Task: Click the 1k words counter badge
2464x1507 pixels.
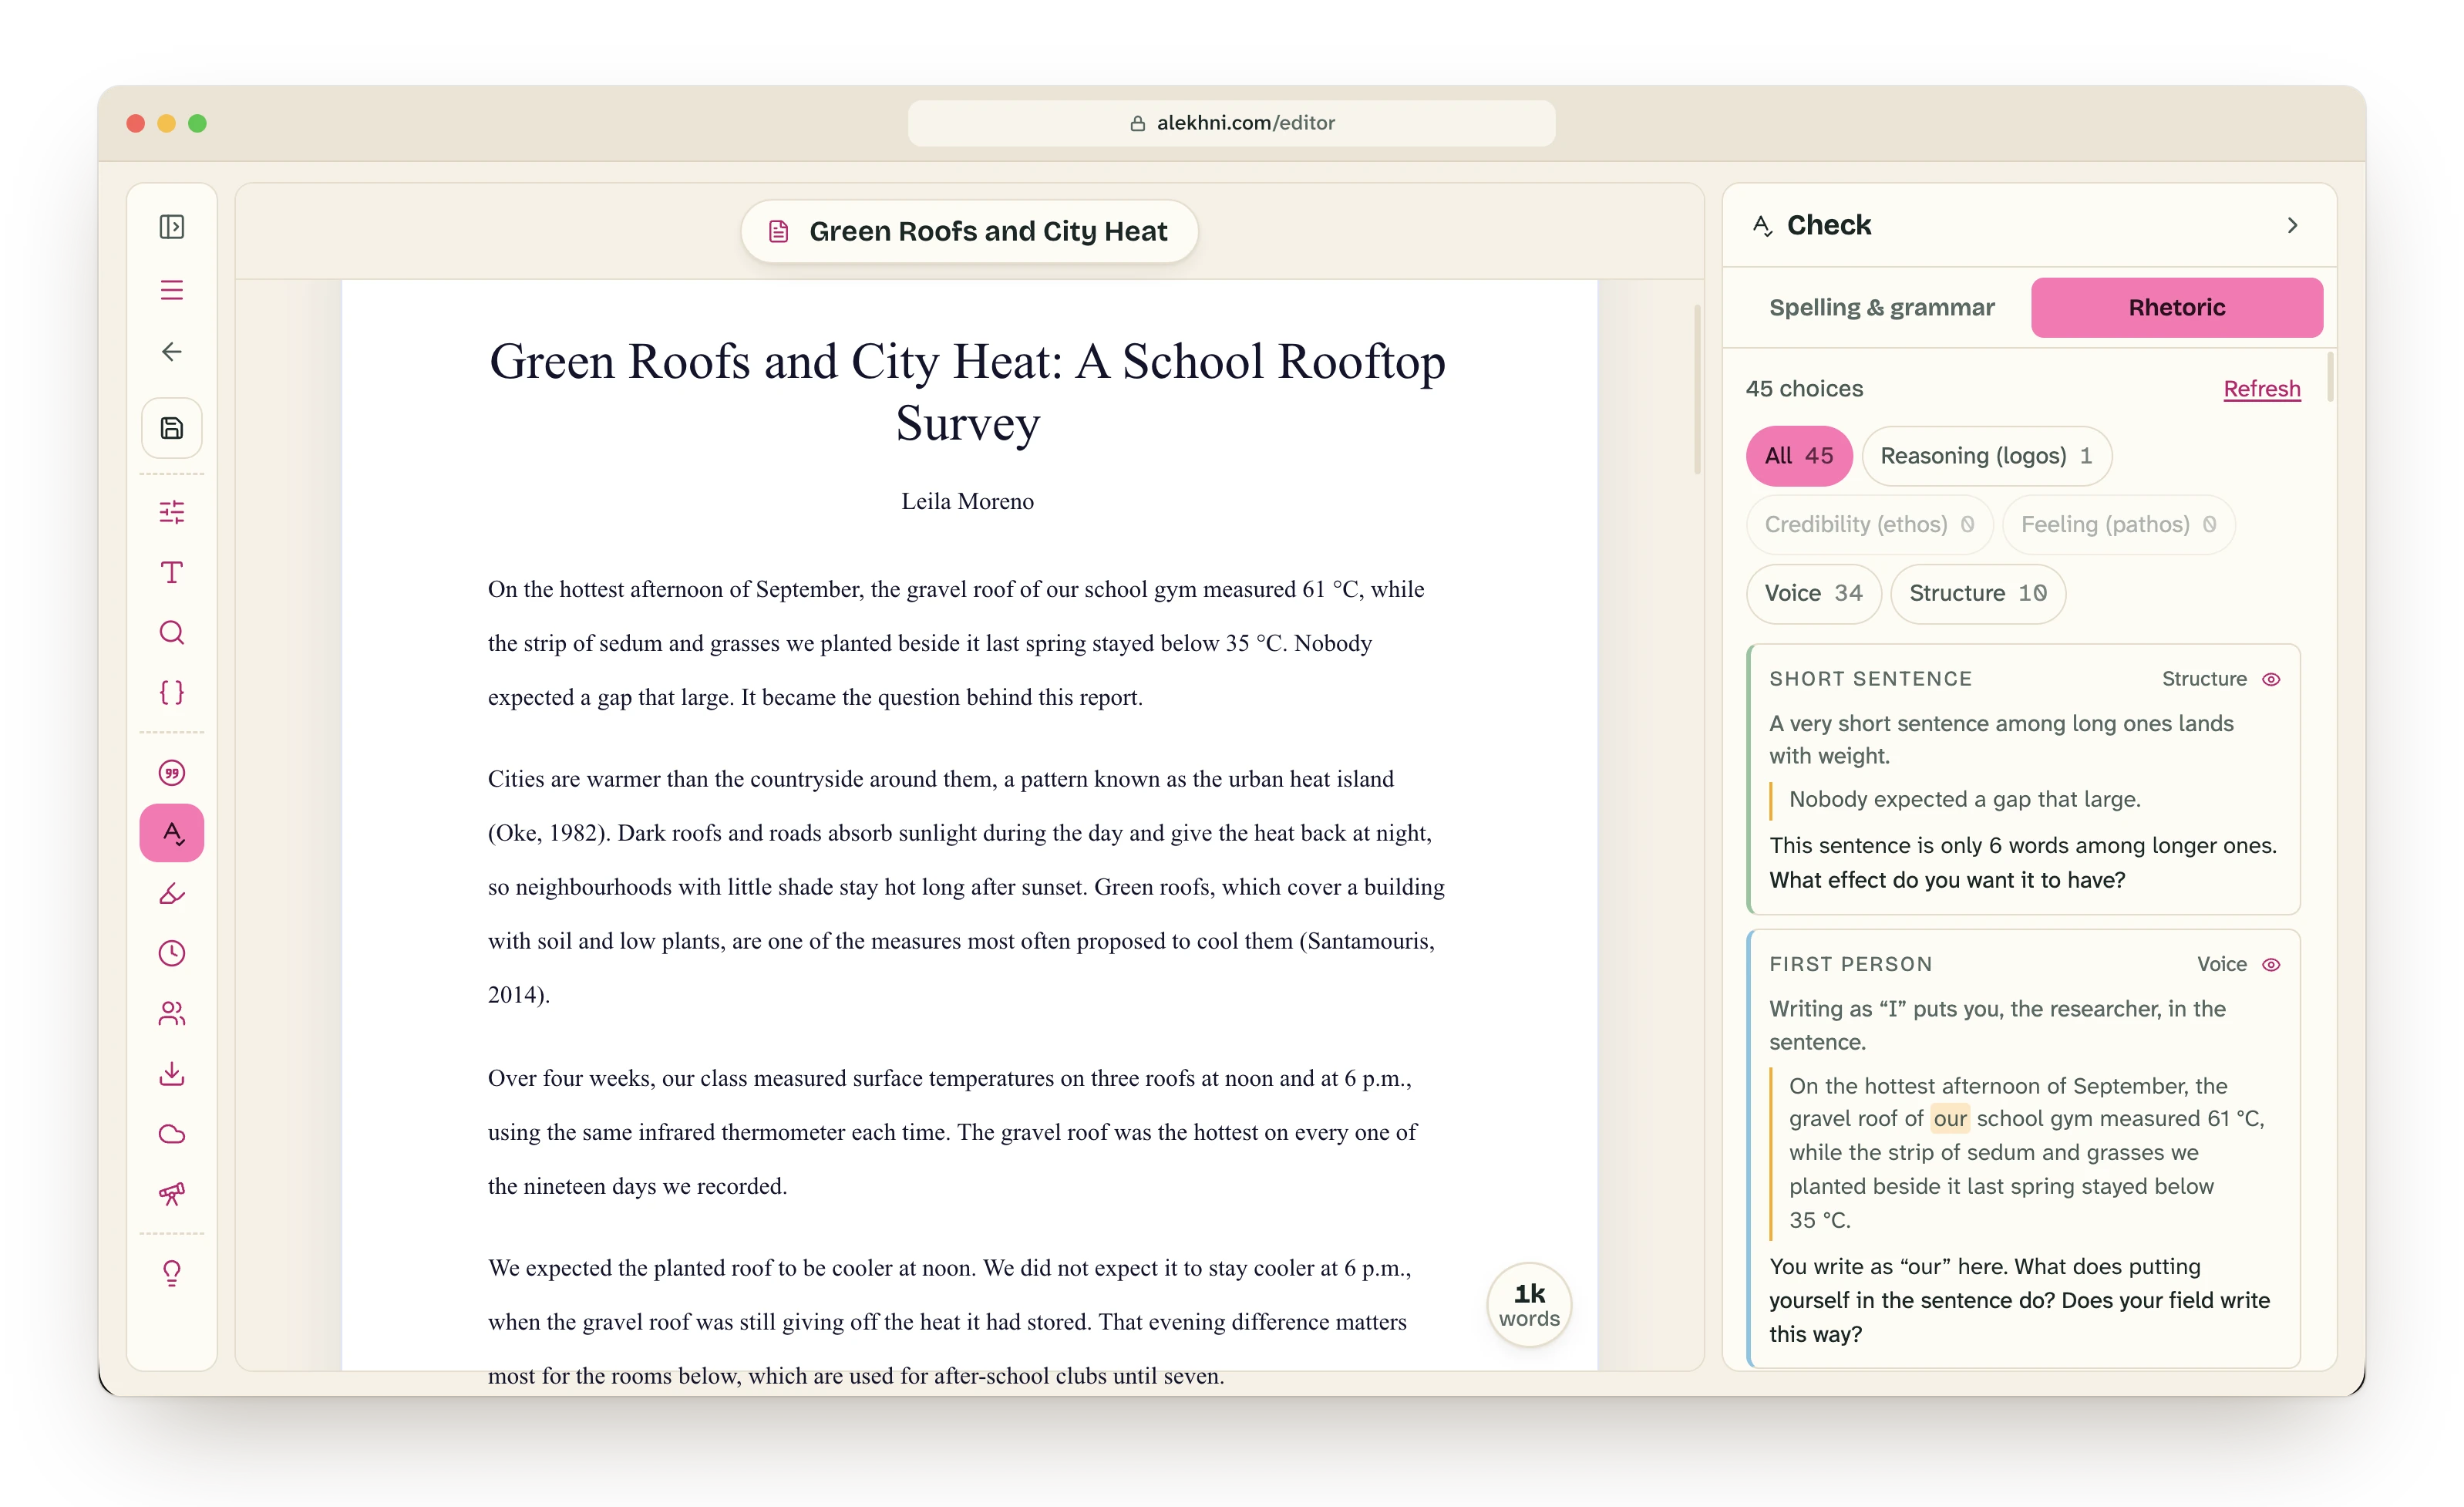Action: pyautogui.click(x=1529, y=1305)
